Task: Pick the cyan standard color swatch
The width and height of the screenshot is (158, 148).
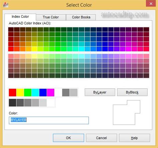Action: 35,92
